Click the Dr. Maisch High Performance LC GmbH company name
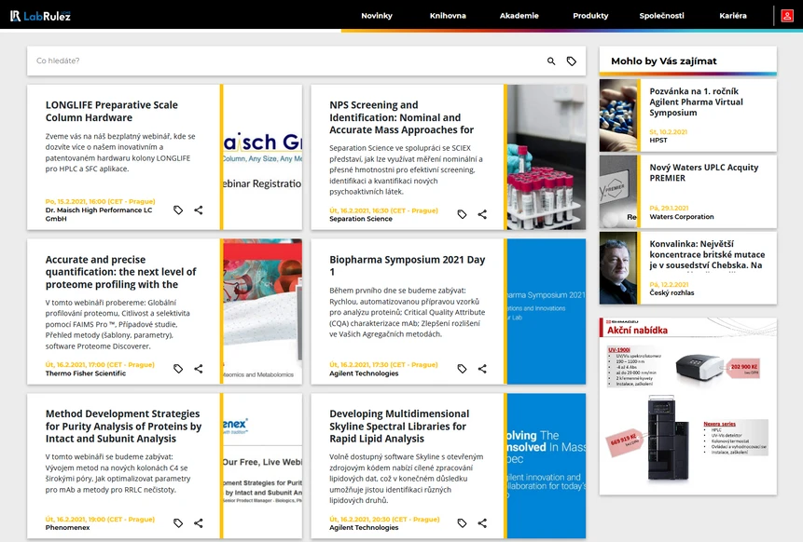 coord(98,214)
